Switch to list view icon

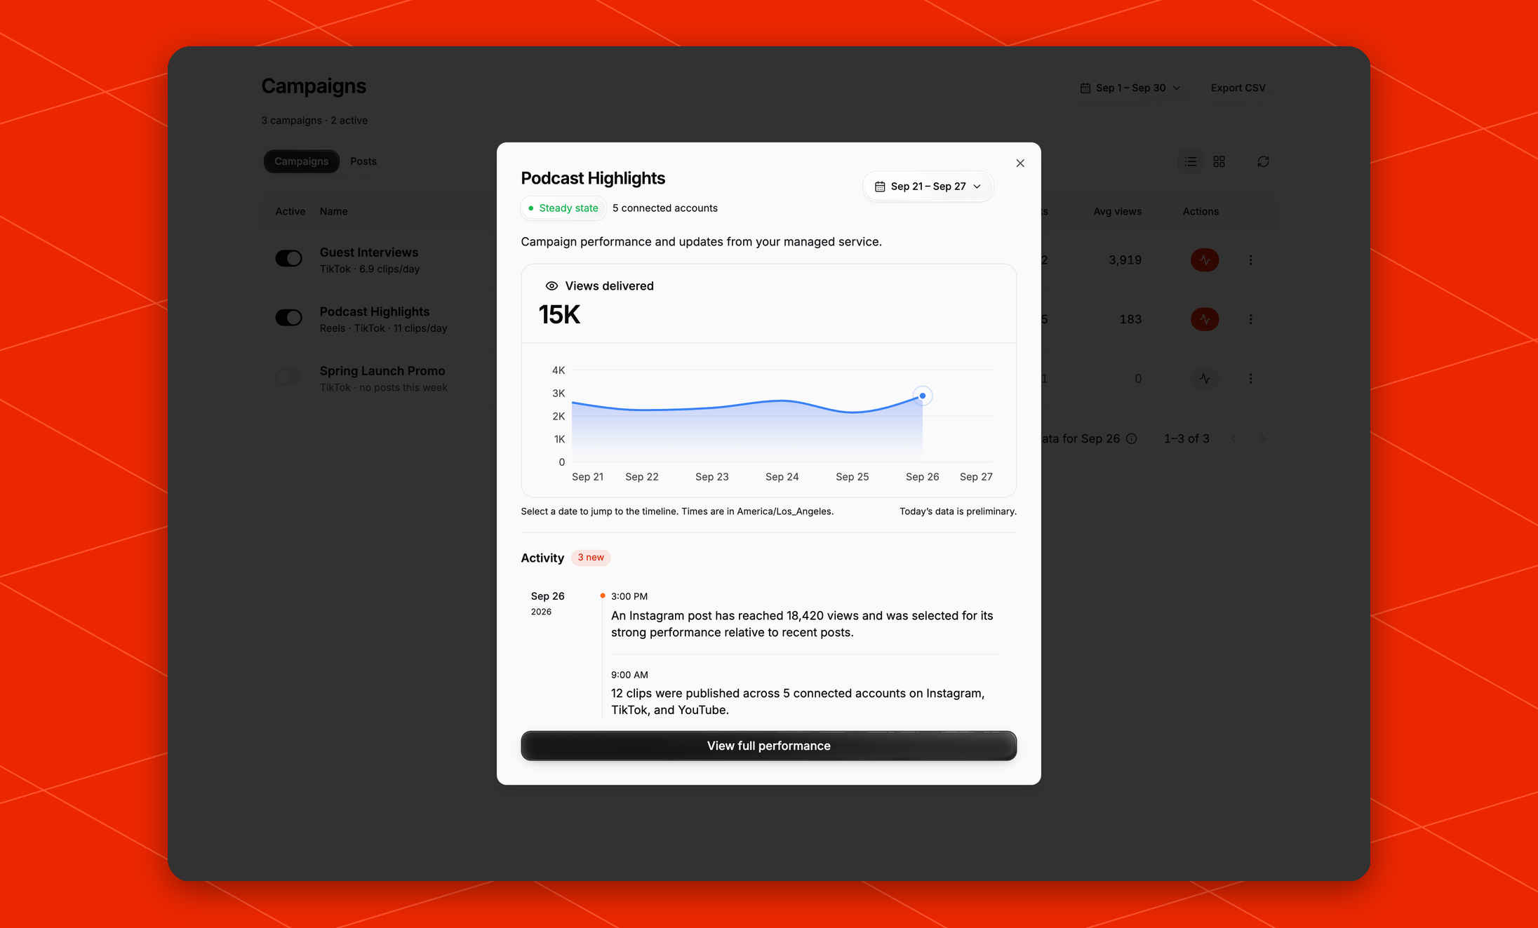[1191, 162]
